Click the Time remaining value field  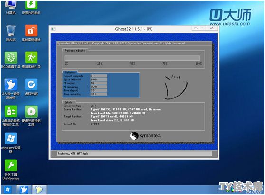(x=99, y=94)
